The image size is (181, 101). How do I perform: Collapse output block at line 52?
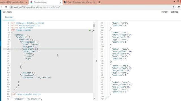[x=104, y=47]
